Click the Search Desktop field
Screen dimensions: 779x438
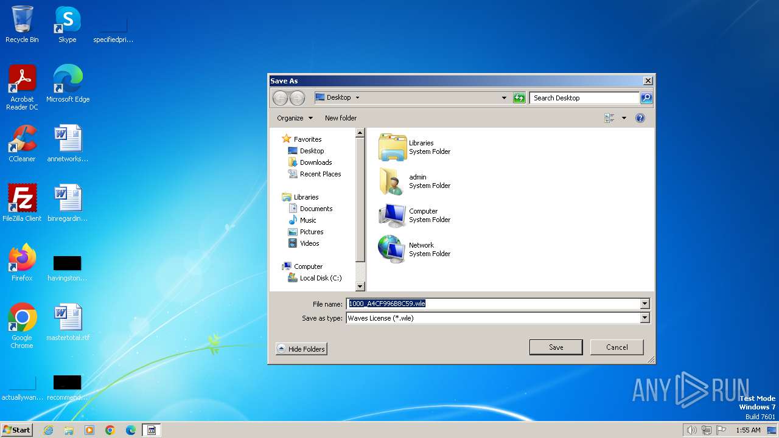pos(584,97)
